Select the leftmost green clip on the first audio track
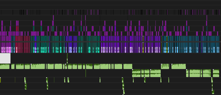This screenshot has width=221, height=95. (5, 66)
